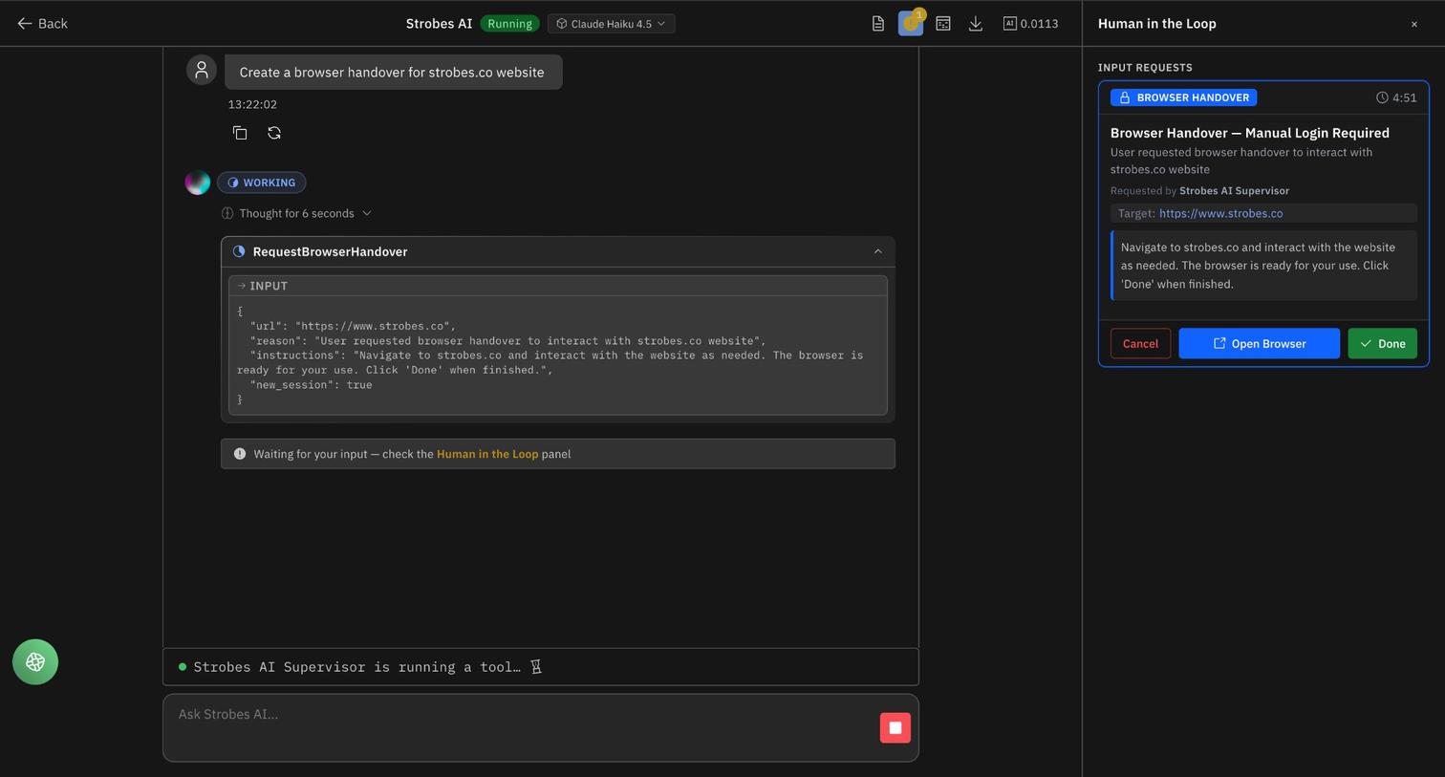This screenshot has height=777, width=1445.
Task: Toggle the Human in the Loop notification icon
Action: (x=911, y=24)
